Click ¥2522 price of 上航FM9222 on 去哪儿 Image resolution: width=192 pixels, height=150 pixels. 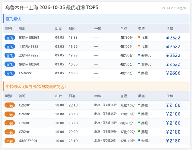pos(173,55)
